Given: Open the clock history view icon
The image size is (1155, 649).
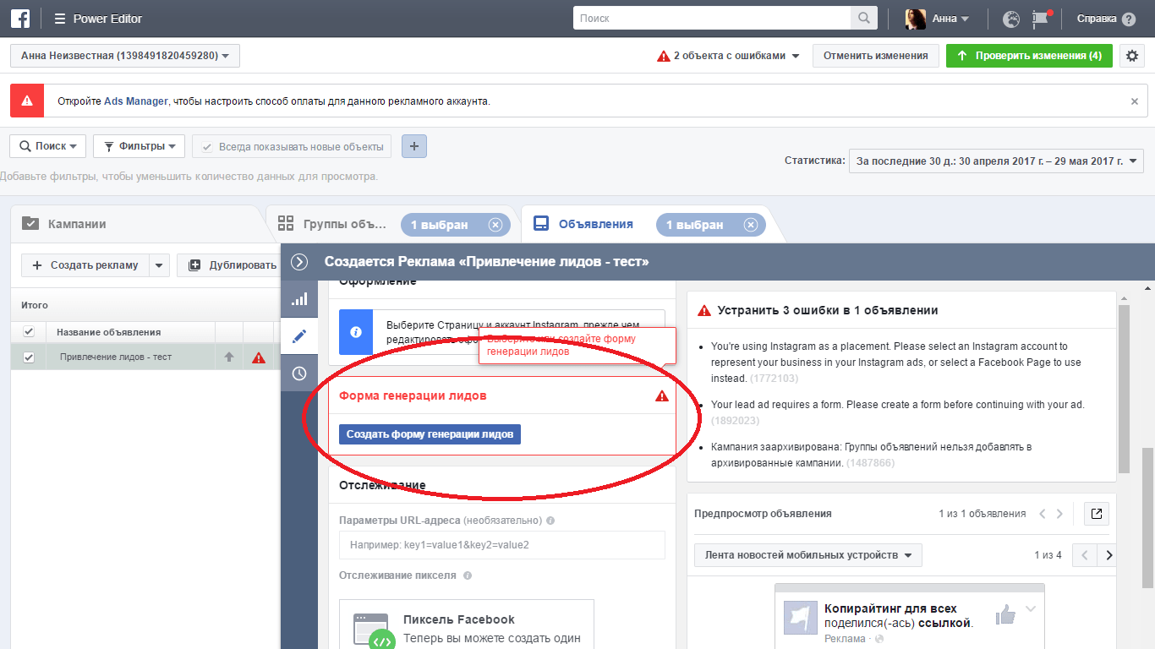Looking at the screenshot, I should tap(299, 374).
